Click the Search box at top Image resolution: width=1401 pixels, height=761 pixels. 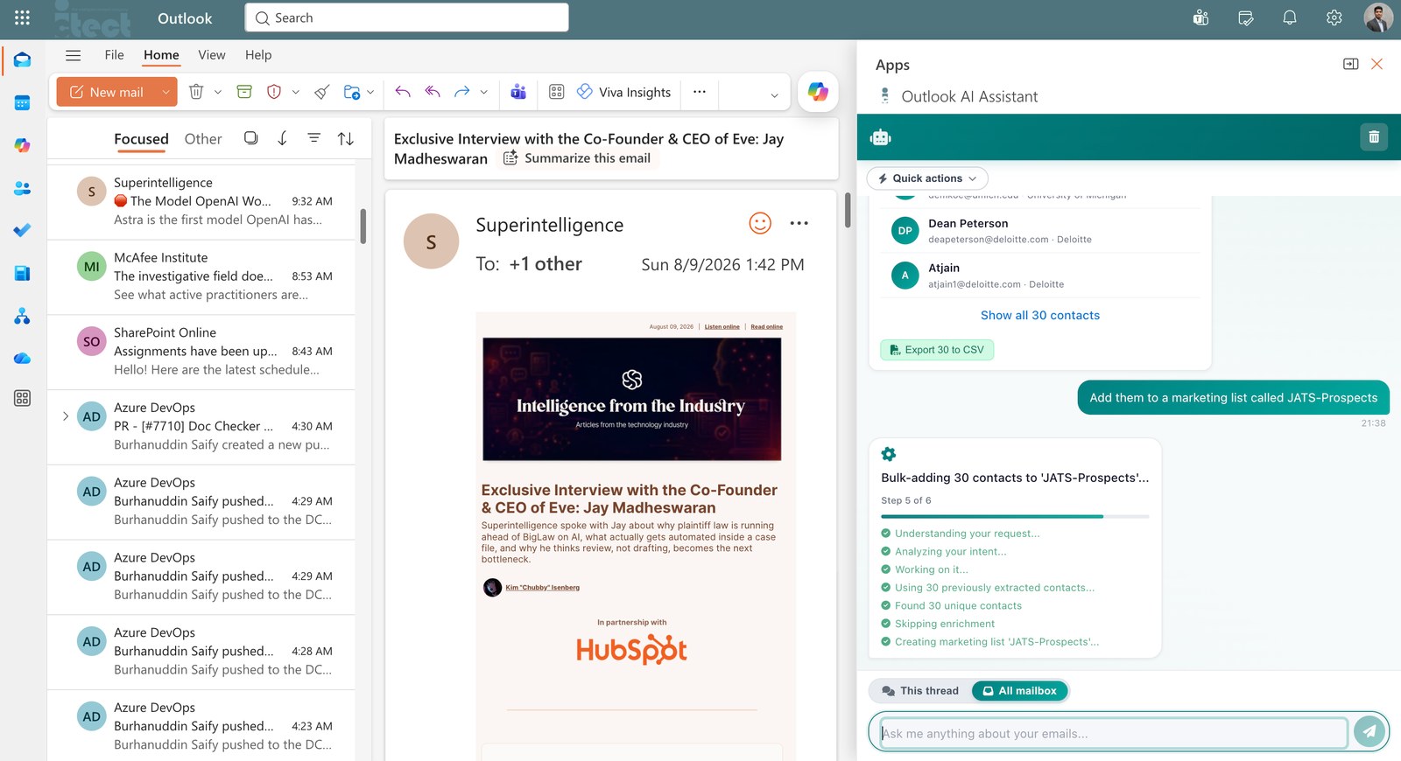point(407,17)
